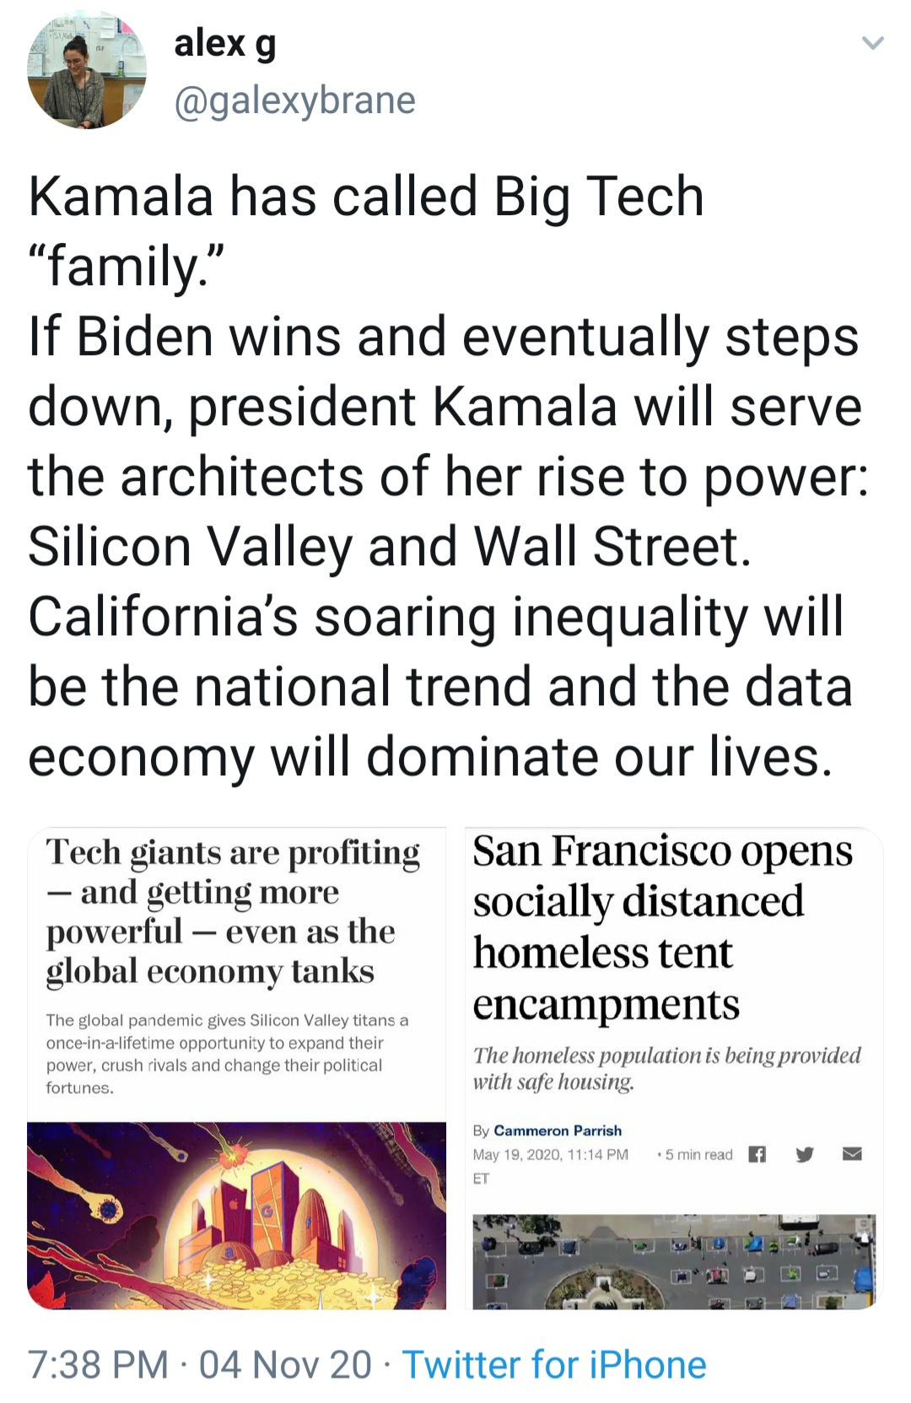Screen dimensions: 911x1403
Task: Tap alex g's profile avatar
Action: (x=87, y=71)
